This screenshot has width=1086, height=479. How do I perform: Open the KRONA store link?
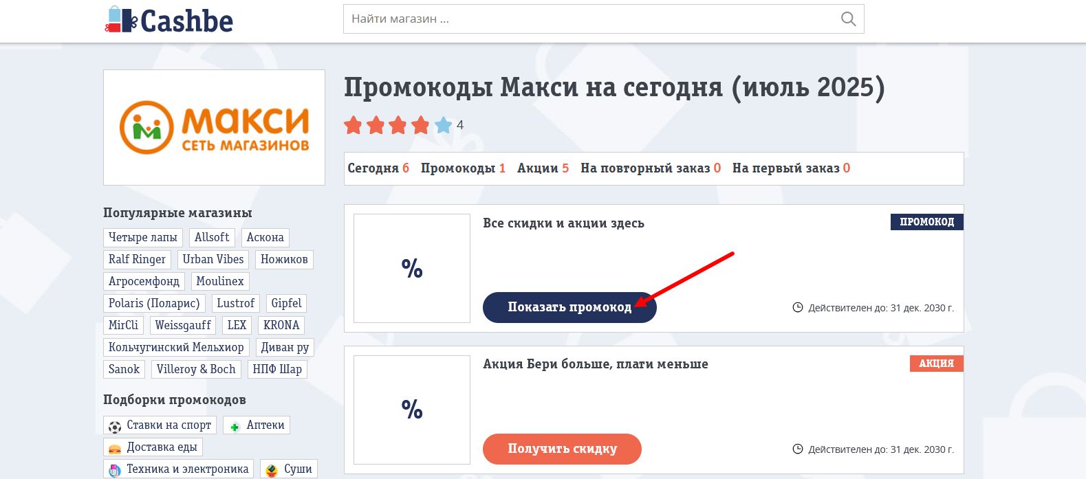281,325
